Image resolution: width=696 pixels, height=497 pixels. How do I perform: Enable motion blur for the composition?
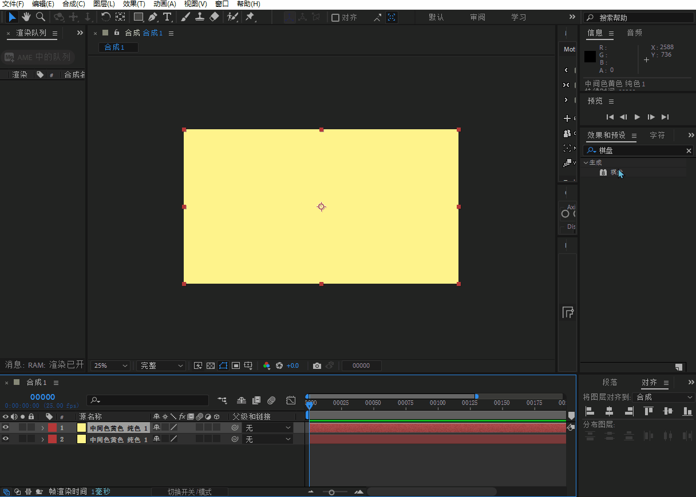[x=271, y=400]
